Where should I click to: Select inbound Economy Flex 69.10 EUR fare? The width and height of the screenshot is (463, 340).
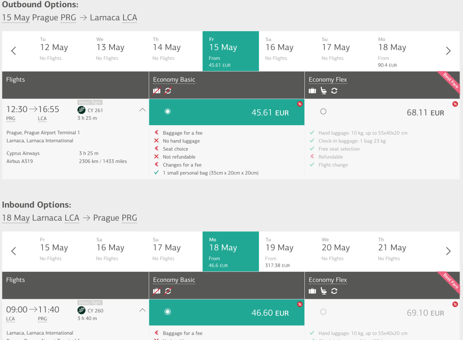(323, 312)
